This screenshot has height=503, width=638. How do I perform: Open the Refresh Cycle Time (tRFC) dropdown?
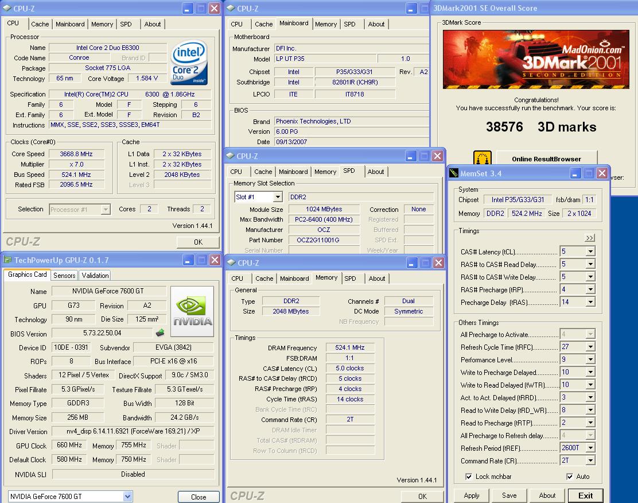tap(590, 347)
